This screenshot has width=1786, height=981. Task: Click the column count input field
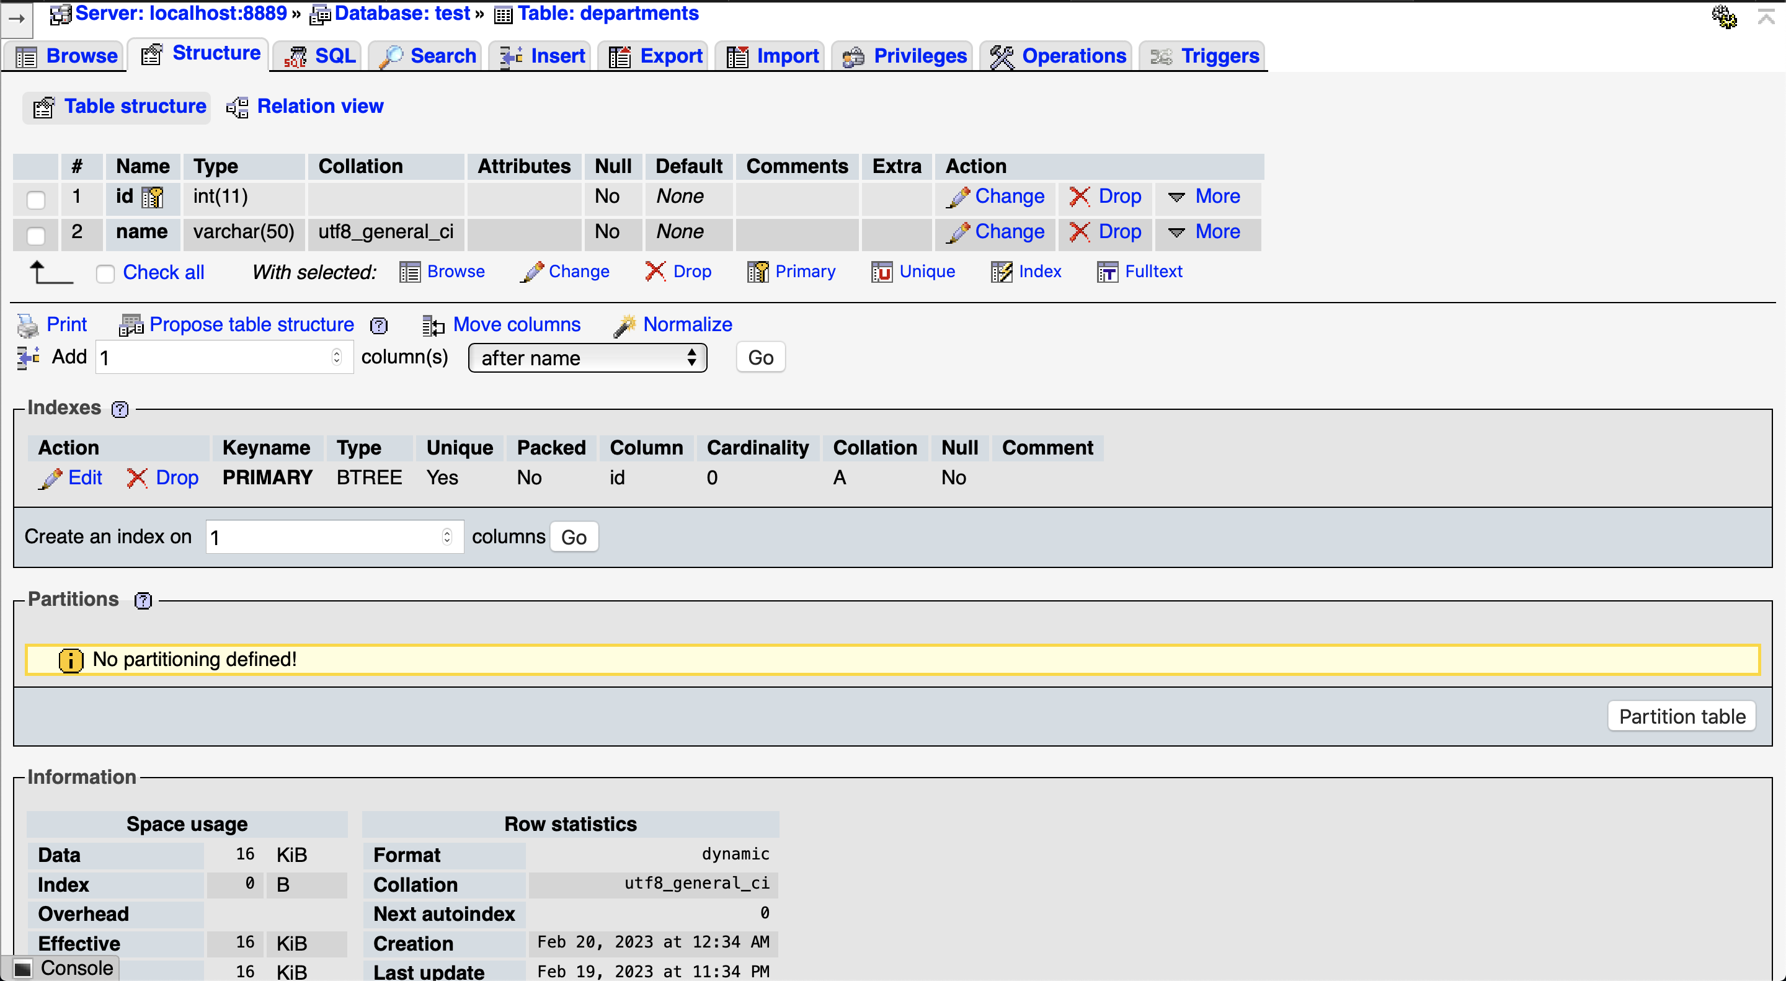[221, 357]
